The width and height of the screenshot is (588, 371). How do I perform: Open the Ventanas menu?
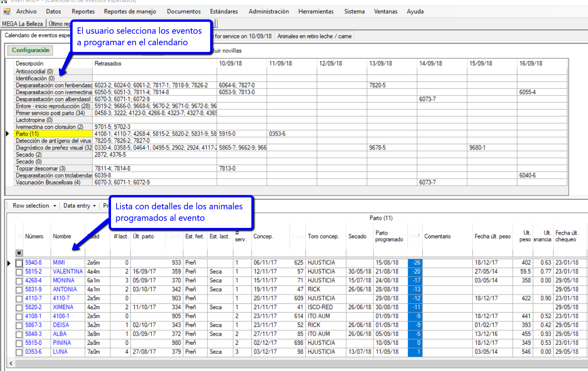pos(386,11)
